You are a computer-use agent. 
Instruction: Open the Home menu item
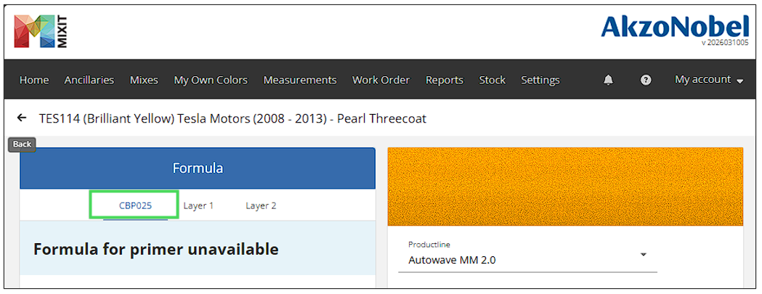[34, 80]
